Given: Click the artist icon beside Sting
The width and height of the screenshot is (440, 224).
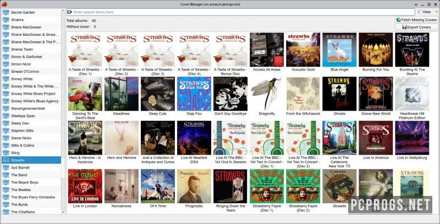Looking at the screenshot, I should pos(6,152).
